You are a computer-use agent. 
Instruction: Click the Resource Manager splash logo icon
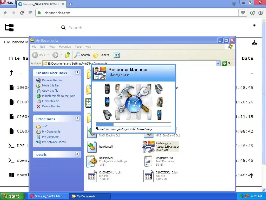pyautogui.click(x=100, y=73)
